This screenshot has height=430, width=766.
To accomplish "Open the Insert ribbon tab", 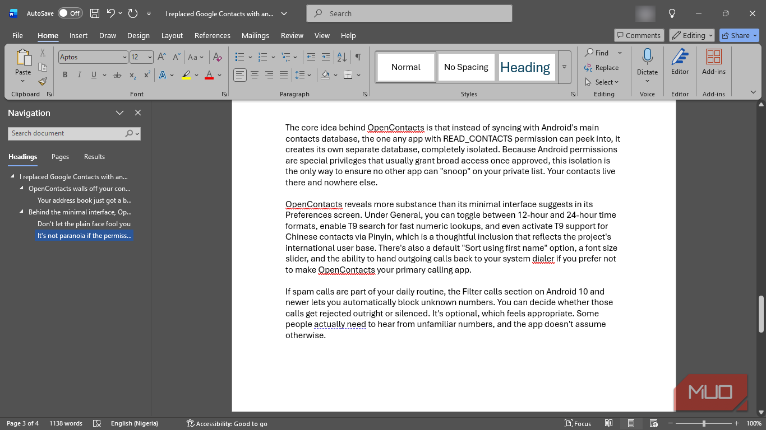I will 79,35.
